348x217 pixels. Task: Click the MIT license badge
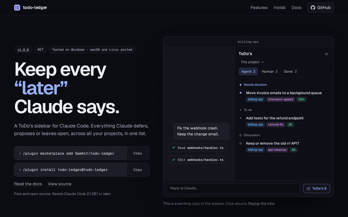pyautogui.click(x=41, y=50)
